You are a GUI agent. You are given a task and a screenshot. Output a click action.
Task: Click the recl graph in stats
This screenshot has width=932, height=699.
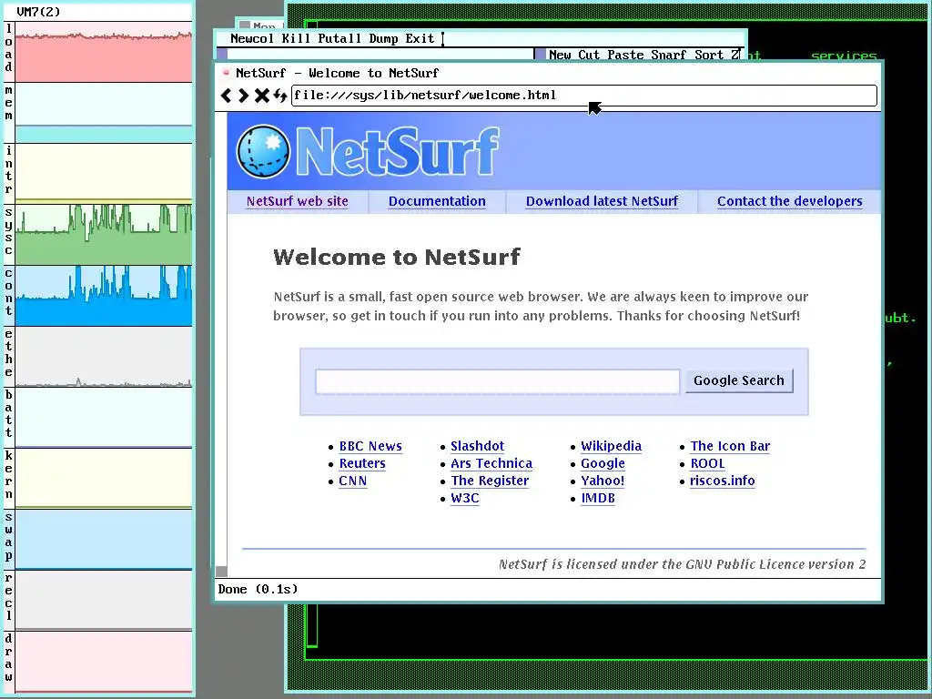coord(104,601)
